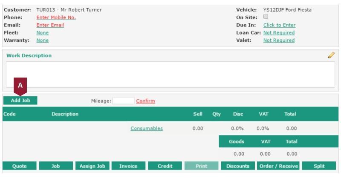The width and height of the screenshot is (341, 178).
Task: Change Loan Car Not Required setting
Action: [279, 33]
